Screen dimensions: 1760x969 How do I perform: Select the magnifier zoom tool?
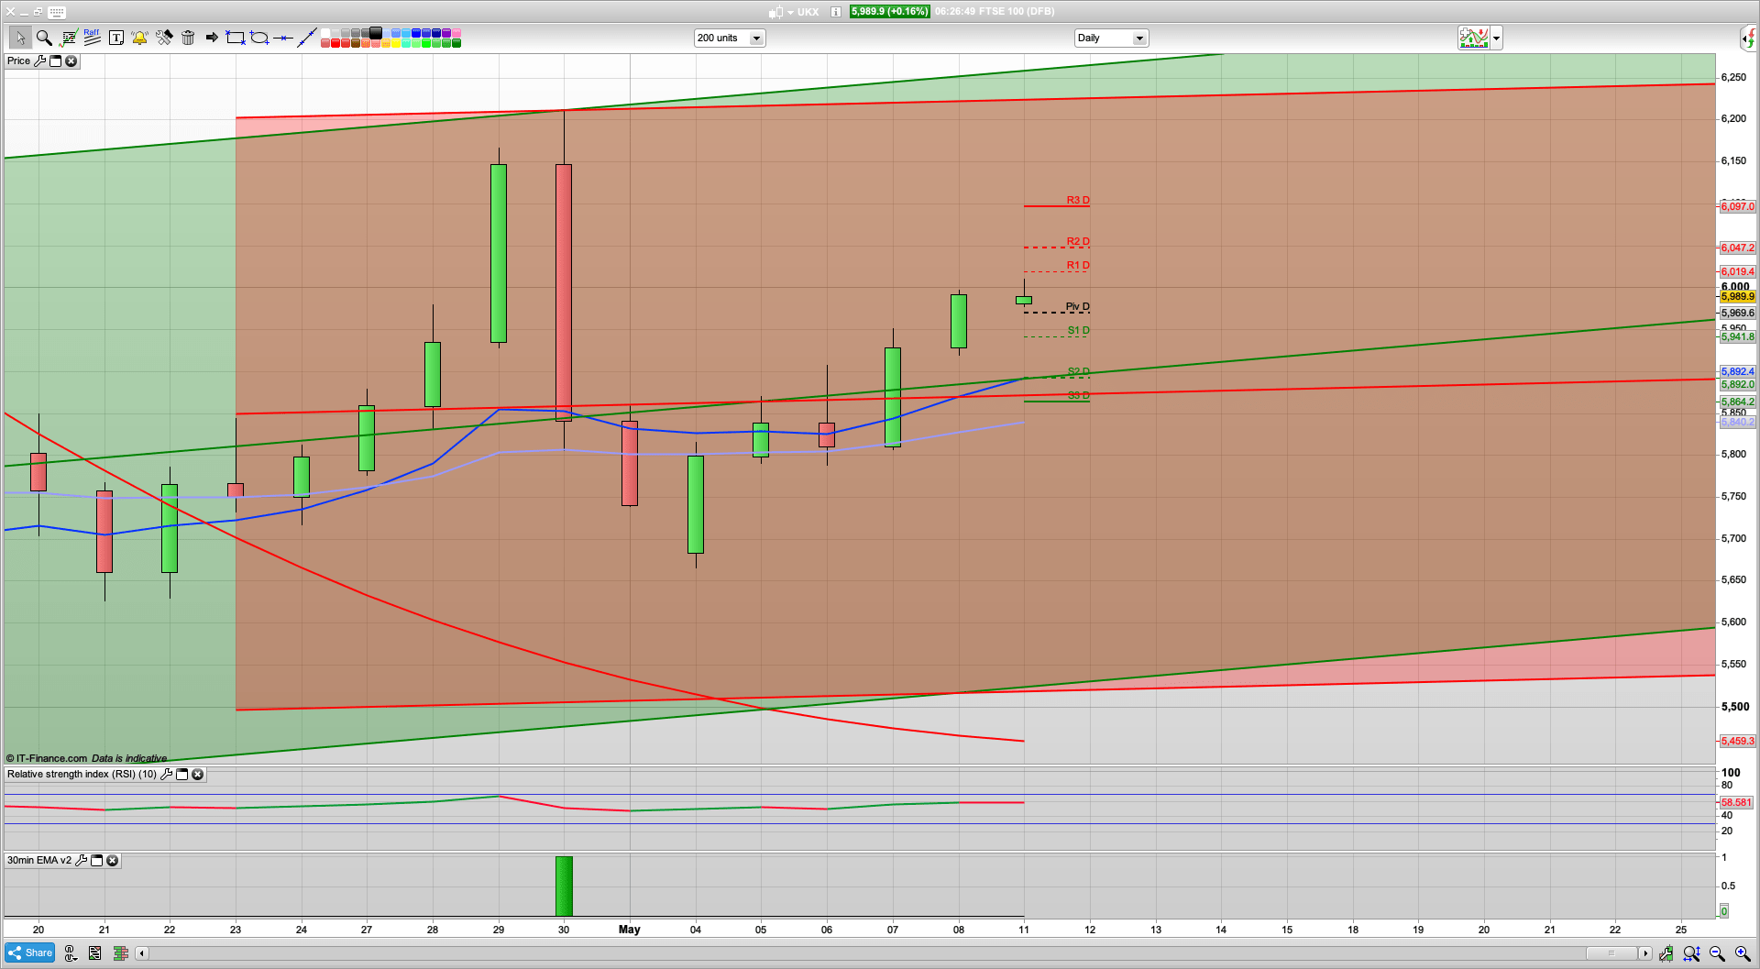(x=43, y=38)
